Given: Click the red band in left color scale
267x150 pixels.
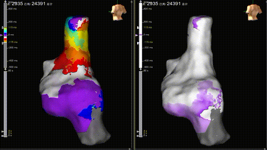Looking at the screenshot, I should point(5,39).
